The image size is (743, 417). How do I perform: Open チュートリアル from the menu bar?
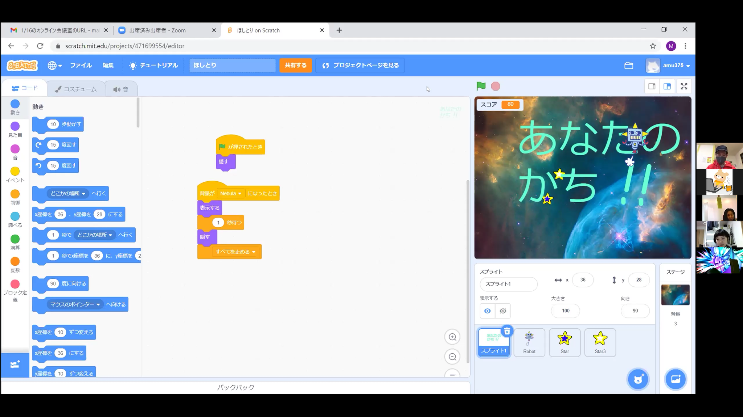coord(154,66)
